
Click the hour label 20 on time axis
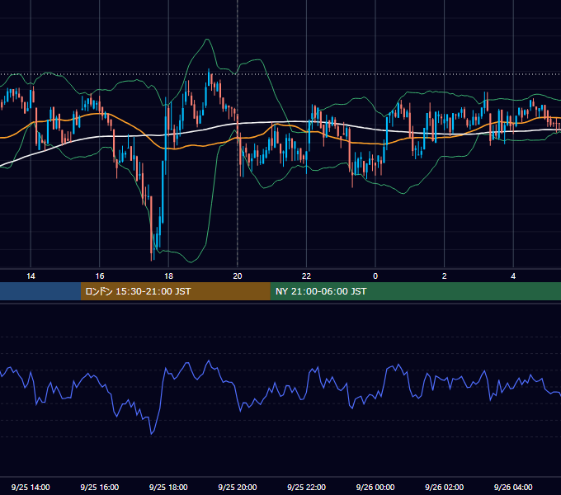pyautogui.click(x=238, y=276)
